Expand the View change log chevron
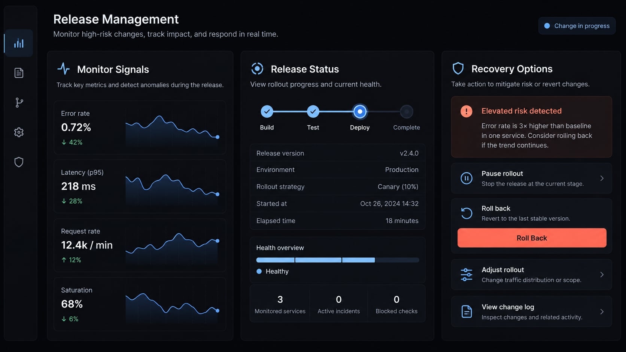The image size is (626, 352). pyautogui.click(x=602, y=312)
